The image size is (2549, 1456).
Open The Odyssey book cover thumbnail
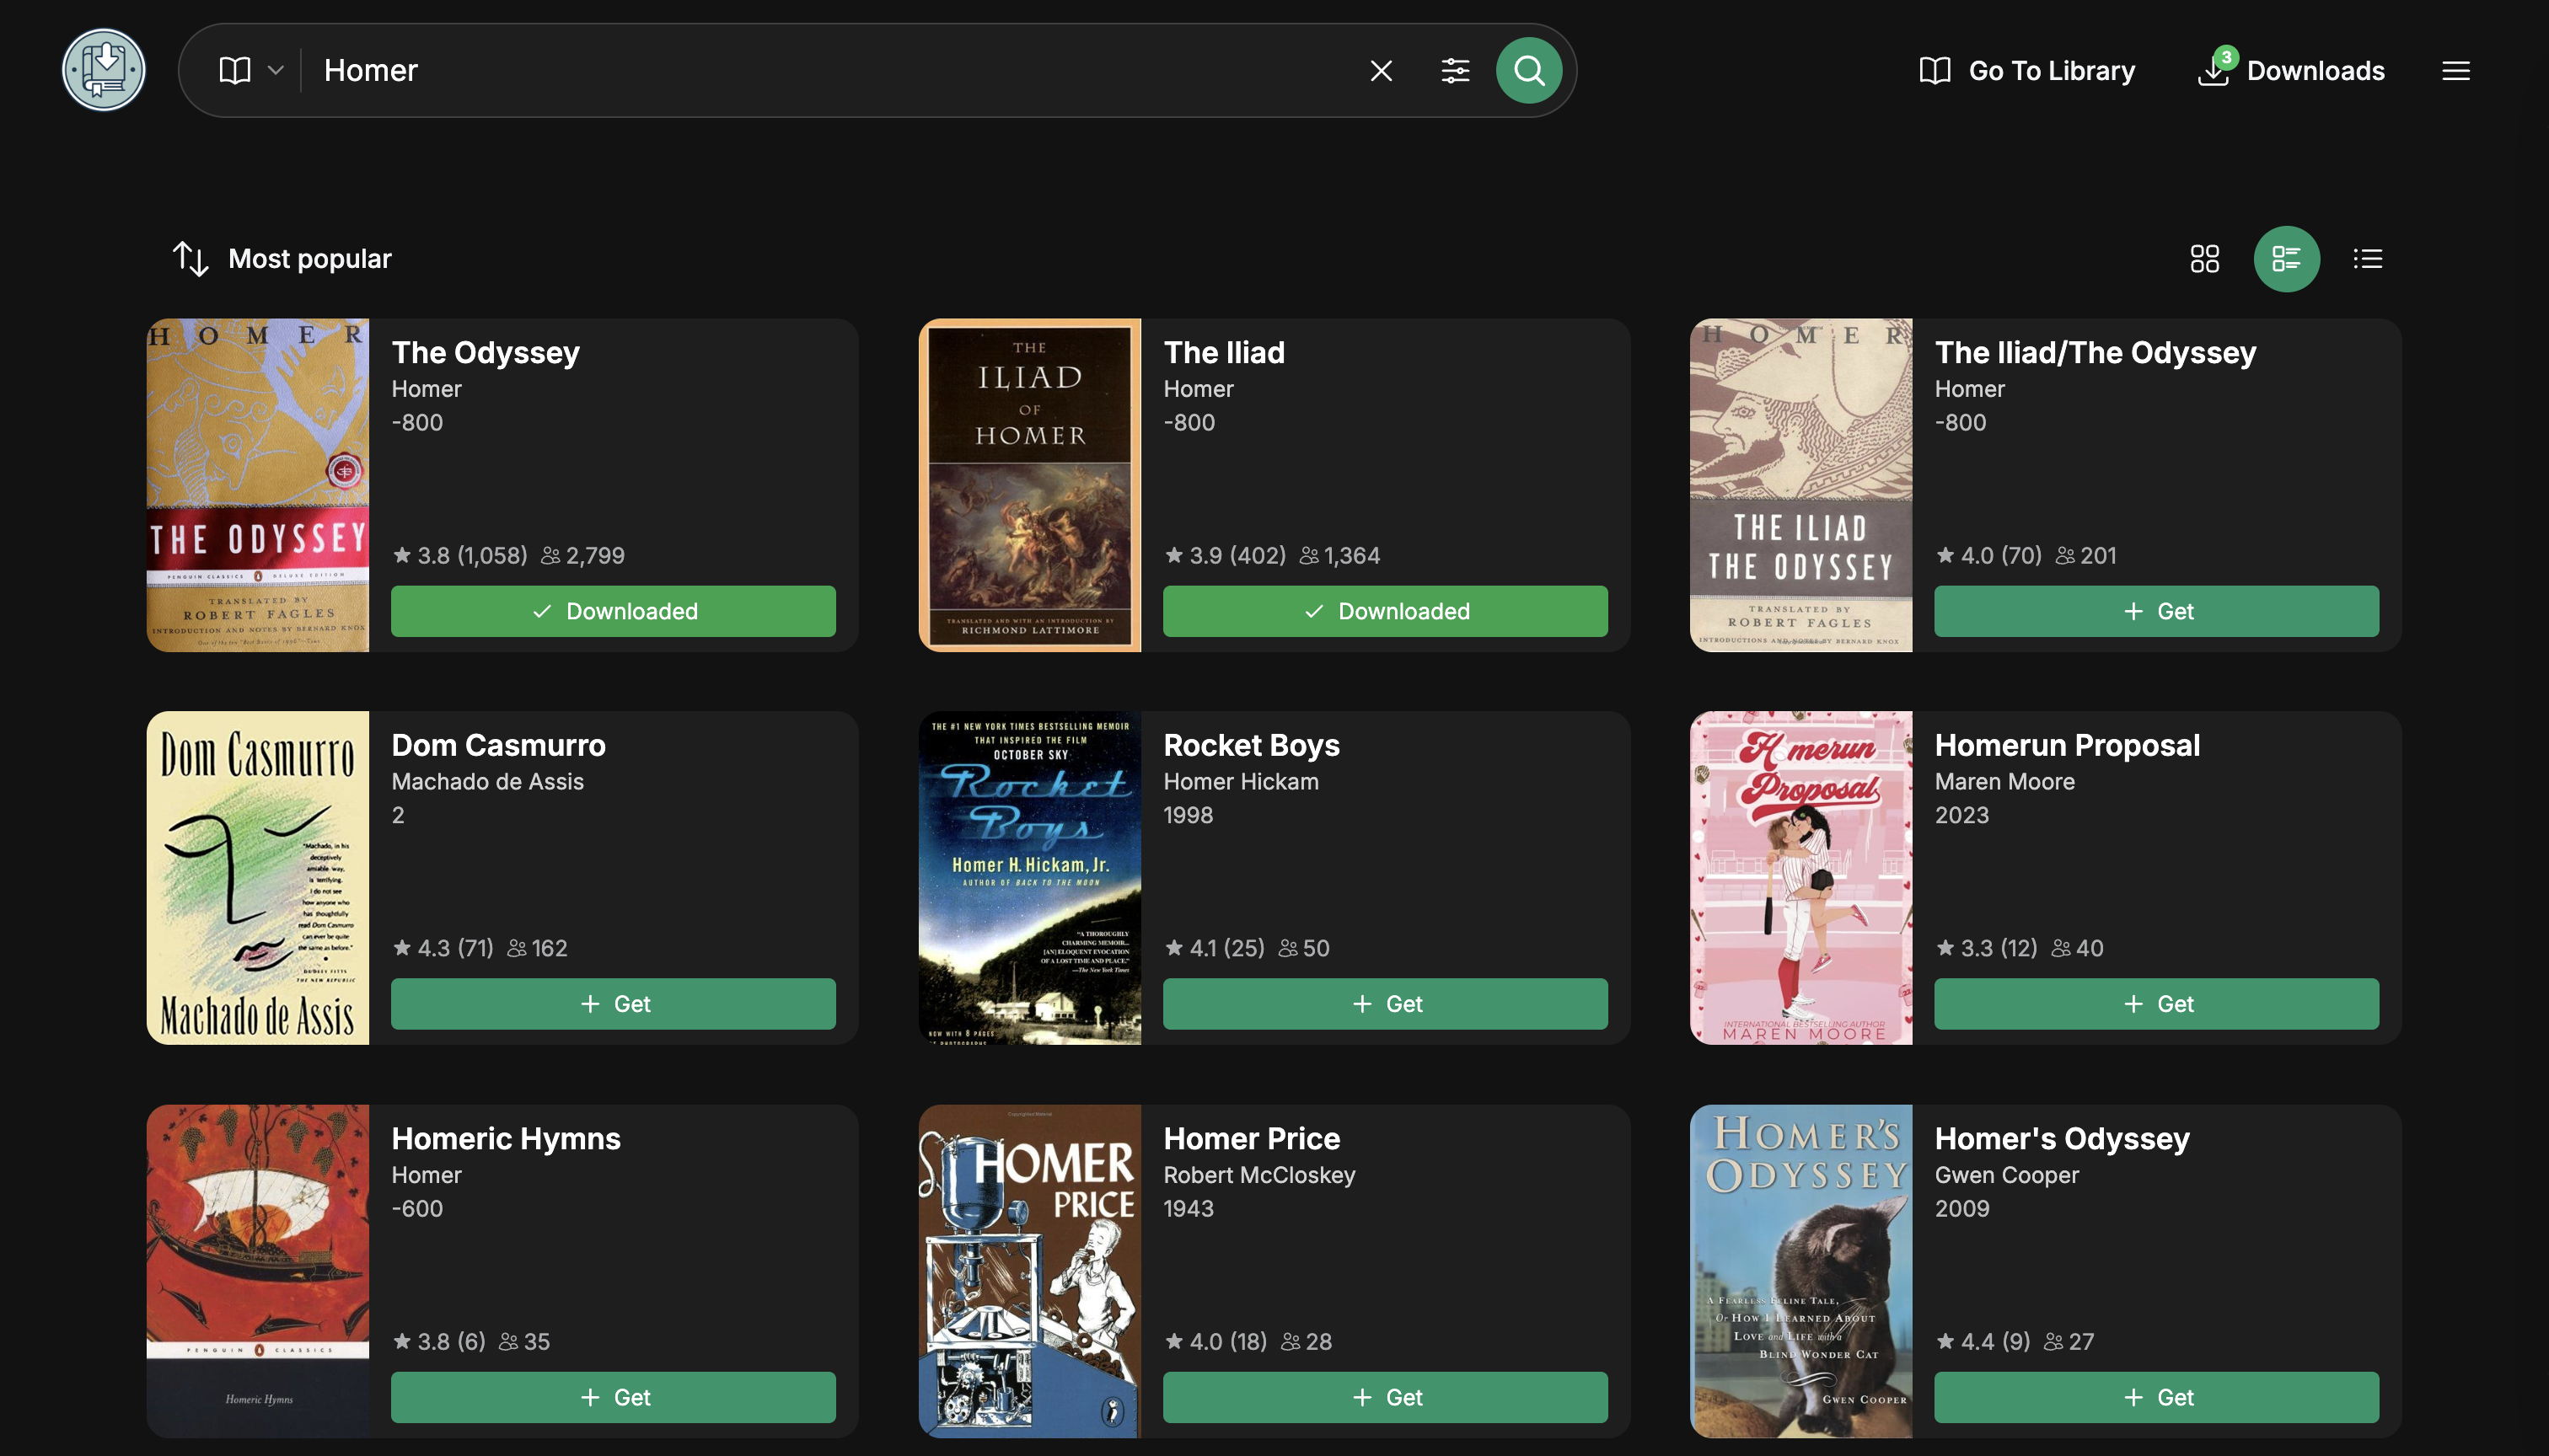[257, 487]
